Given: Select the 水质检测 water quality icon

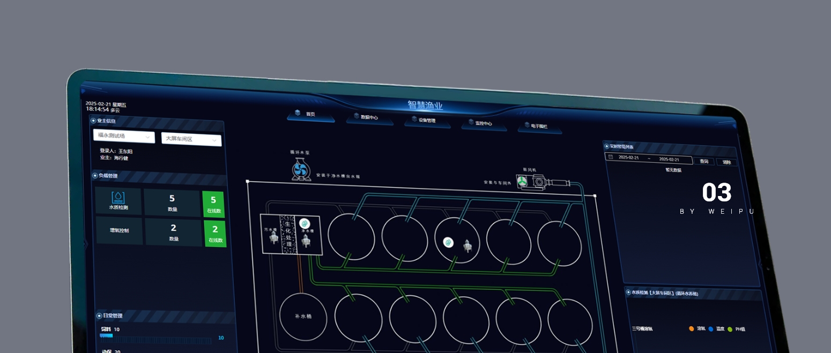Looking at the screenshot, I should click(x=118, y=198).
